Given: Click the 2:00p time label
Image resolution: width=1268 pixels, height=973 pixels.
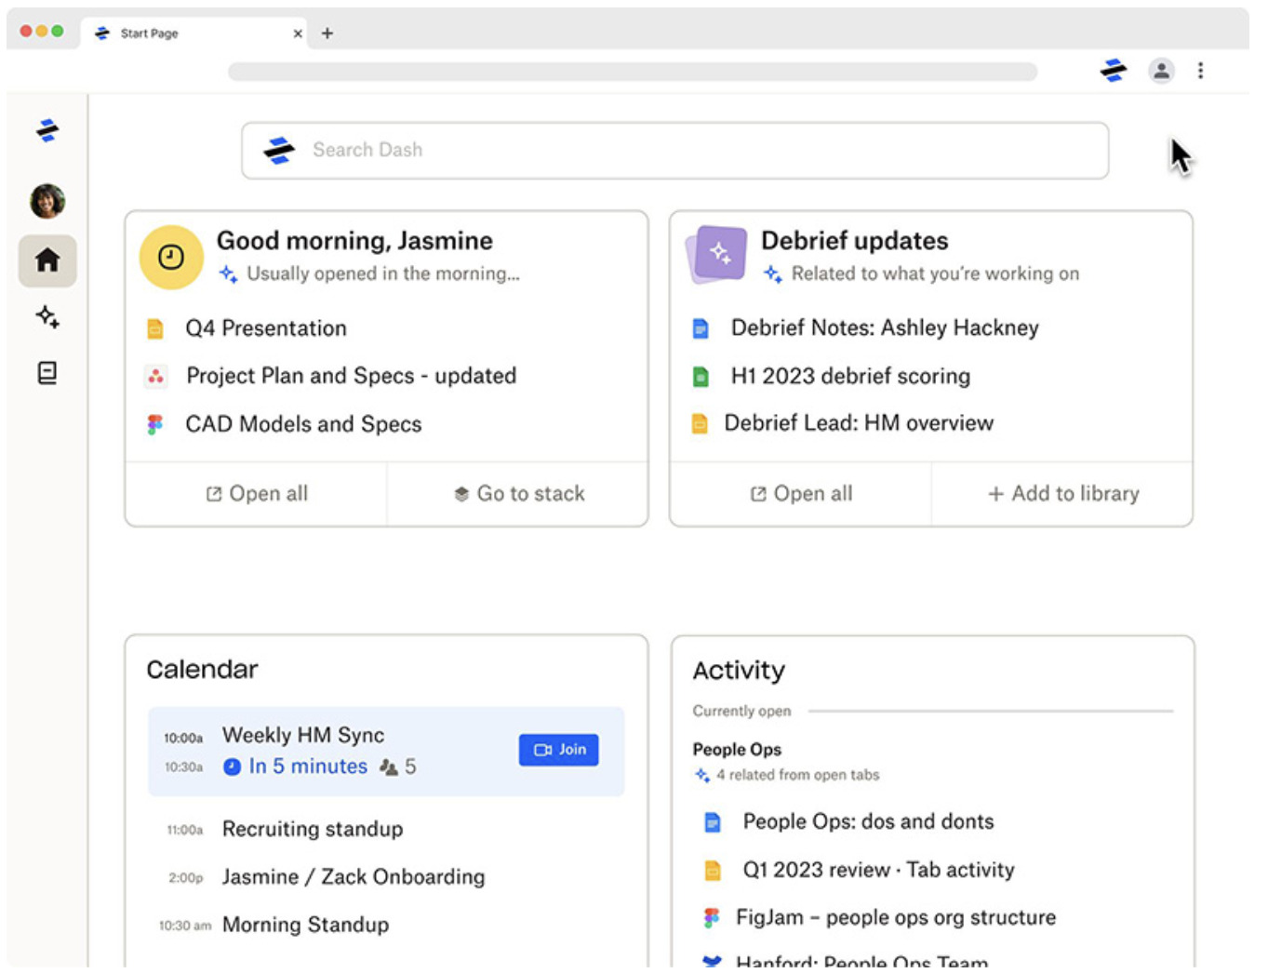Looking at the screenshot, I should [186, 878].
